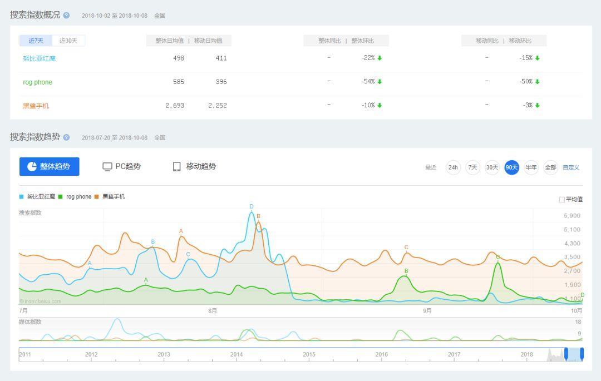The image size is (601, 381).
Task: Open the 努比亚红魔 keyword link
Action: (x=39, y=58)
